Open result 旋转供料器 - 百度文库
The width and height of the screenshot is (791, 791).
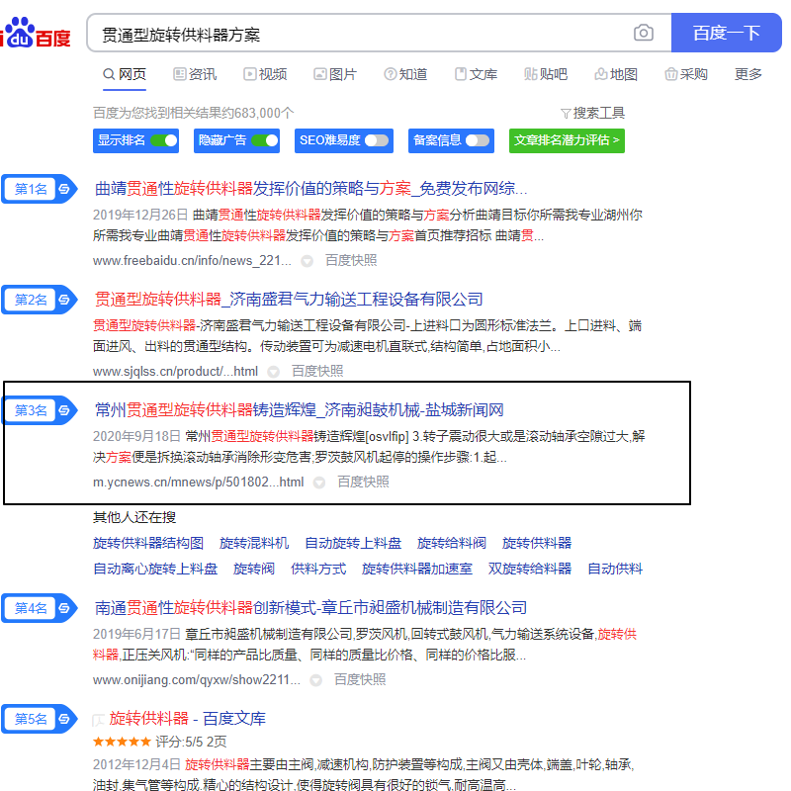point(188,719)
